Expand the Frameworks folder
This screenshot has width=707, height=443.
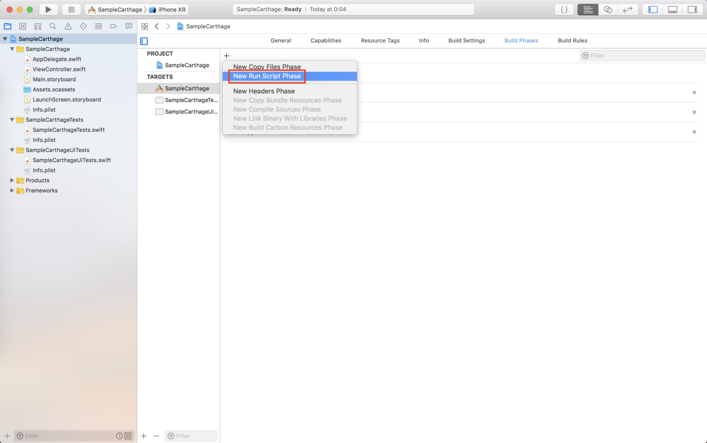pyautogui.click(x=12, y=190)
